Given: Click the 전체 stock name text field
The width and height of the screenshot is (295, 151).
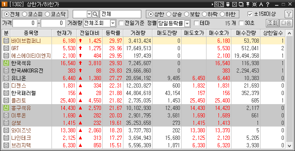Looking at the screenshot, I should (x=120, y=14).
